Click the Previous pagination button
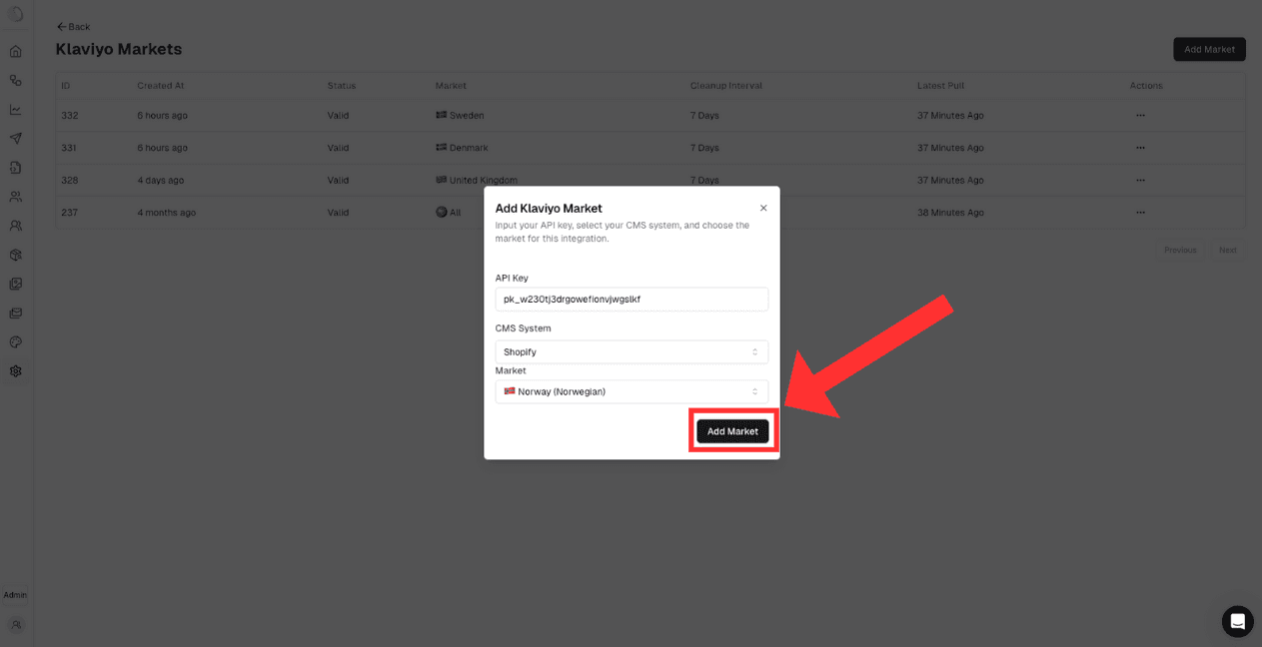 click(x=1180, y=250)
